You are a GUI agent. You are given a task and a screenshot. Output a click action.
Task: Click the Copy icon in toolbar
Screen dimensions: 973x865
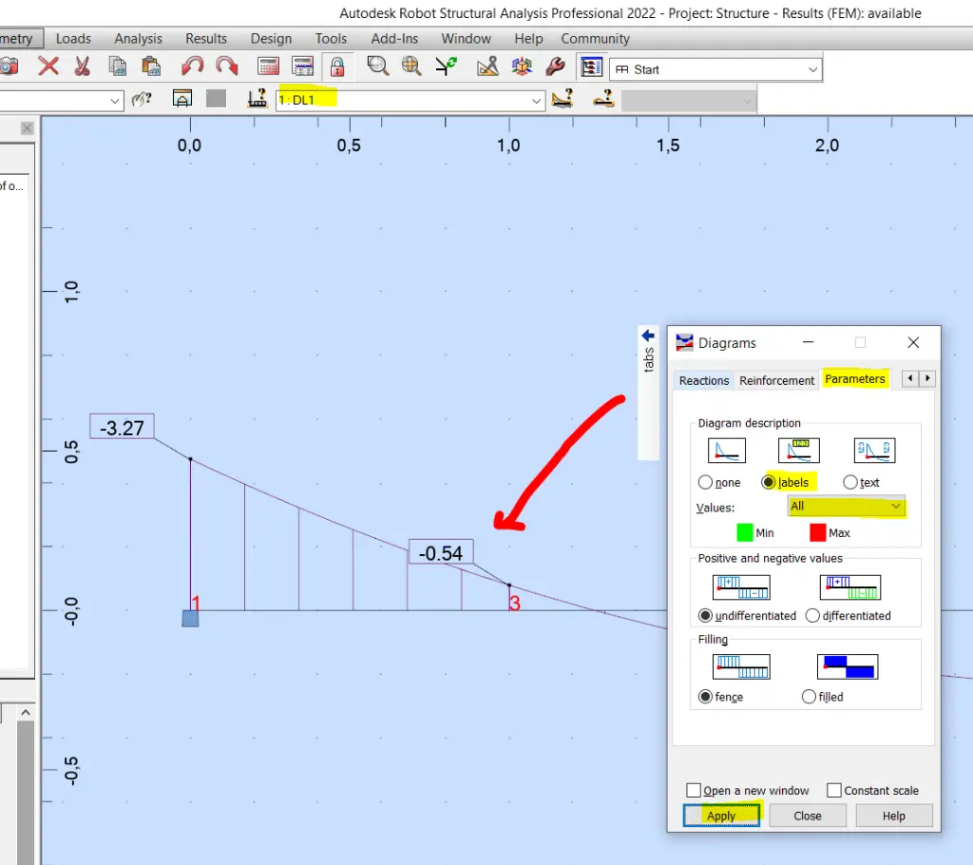[117, 66]
